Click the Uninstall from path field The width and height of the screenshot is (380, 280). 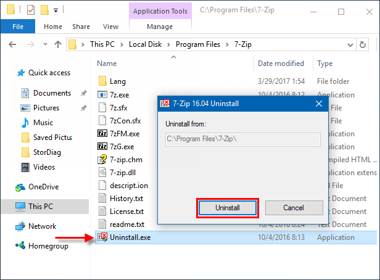point(243,139)
